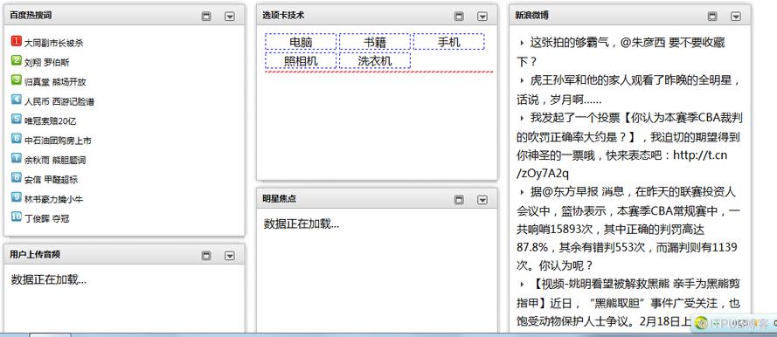The height and width of the screenshot is (337, 777).
Task: Click the green rank 2 badge
Action: tap(17, 60)
